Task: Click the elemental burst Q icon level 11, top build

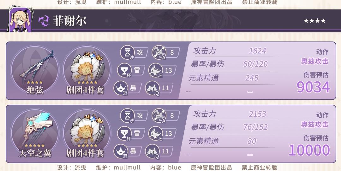Action: [153, 88]
